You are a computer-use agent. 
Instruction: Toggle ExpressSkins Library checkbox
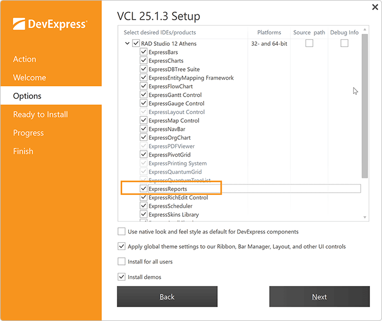[144, 214]
